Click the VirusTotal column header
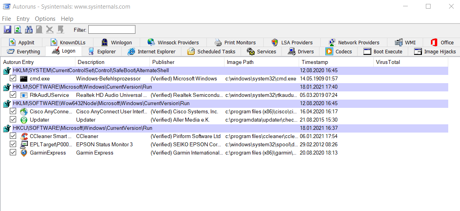 click(x=411, y=62)
